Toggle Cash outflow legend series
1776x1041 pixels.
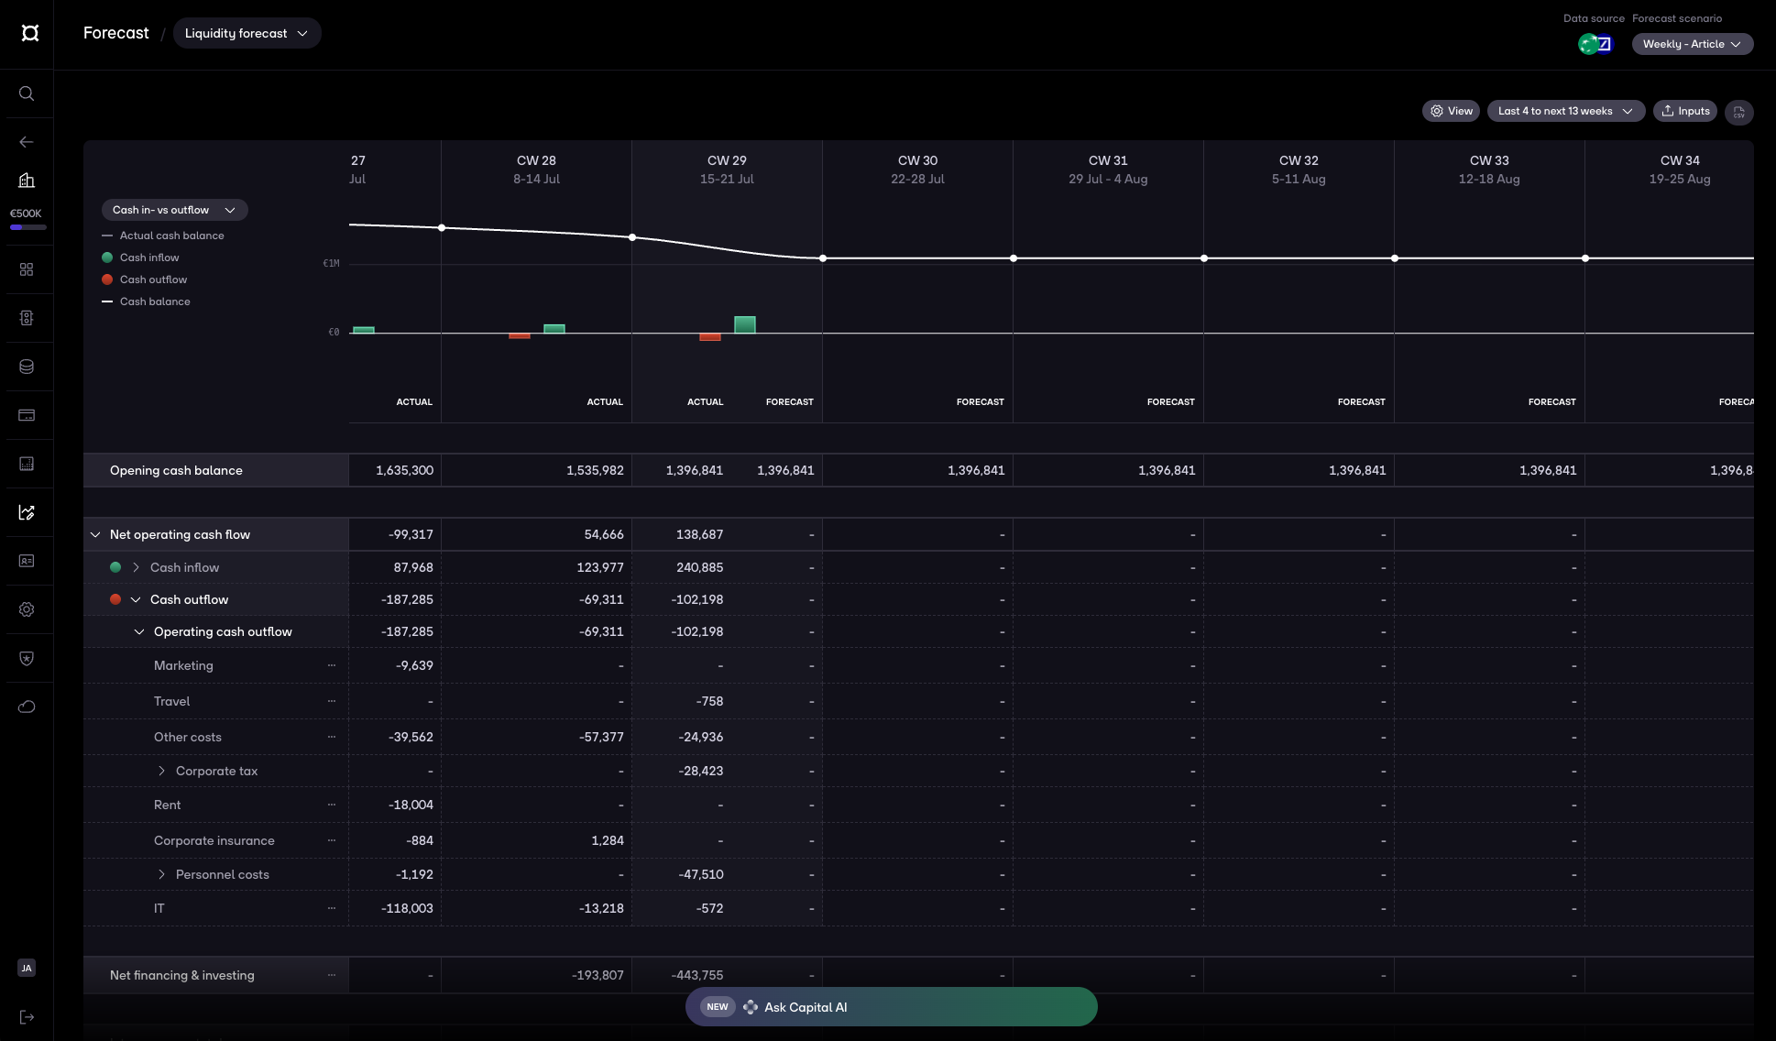pyautogui.click(x=152, y=279)
